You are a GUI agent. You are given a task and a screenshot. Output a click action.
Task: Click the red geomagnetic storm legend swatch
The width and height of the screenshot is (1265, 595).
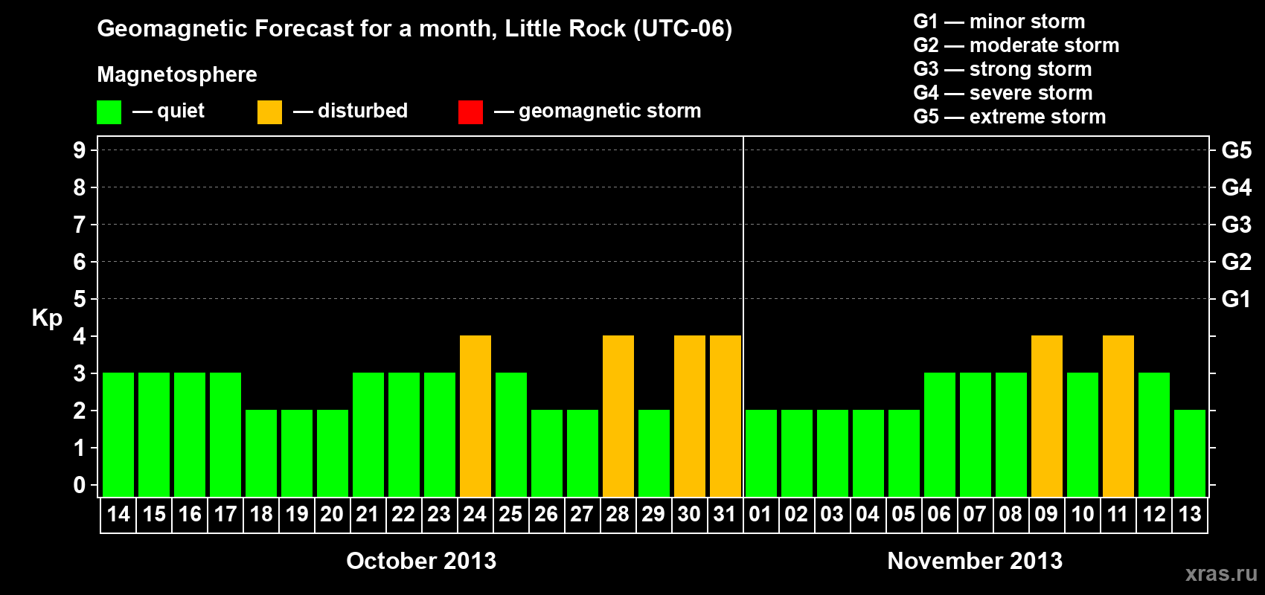click(470, 112)
